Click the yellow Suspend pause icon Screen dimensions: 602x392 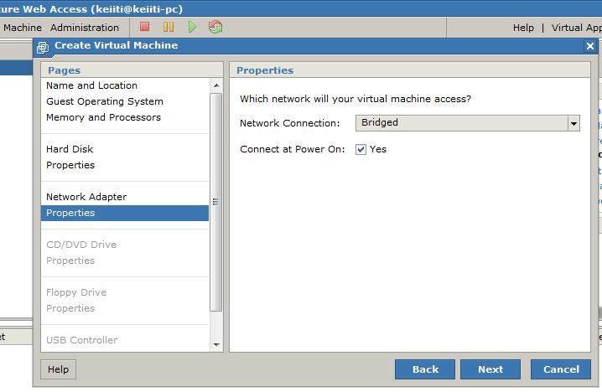(x=169, y=27)
